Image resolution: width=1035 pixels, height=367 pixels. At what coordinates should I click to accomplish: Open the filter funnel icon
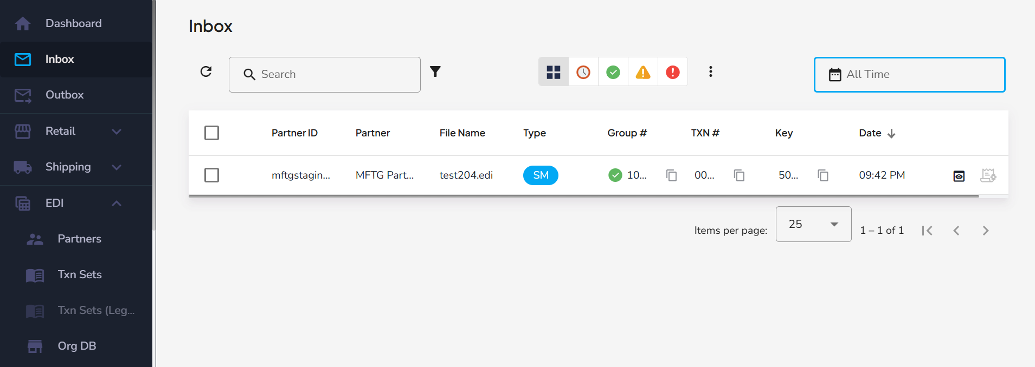[x=435, y=72]
